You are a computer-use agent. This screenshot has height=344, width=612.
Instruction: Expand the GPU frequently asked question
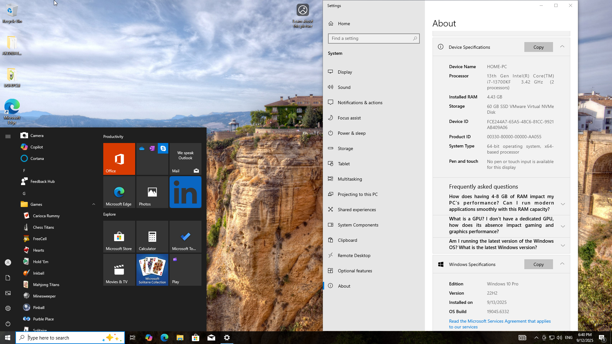[x=563, y=226]
